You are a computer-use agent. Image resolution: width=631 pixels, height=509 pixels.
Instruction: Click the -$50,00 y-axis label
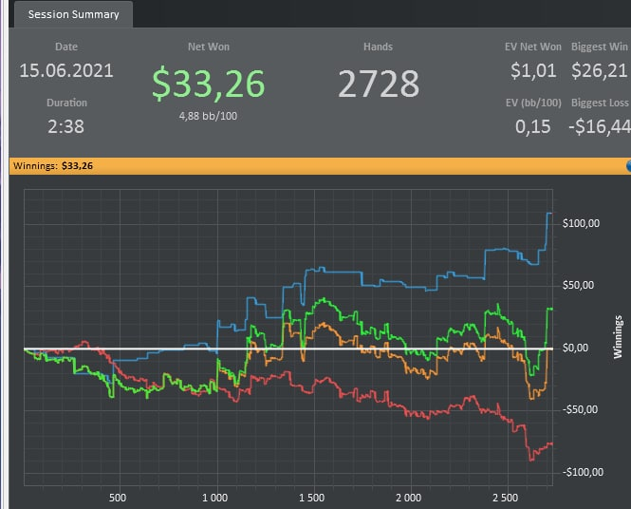pyautogui.click(x=580, y=409)
